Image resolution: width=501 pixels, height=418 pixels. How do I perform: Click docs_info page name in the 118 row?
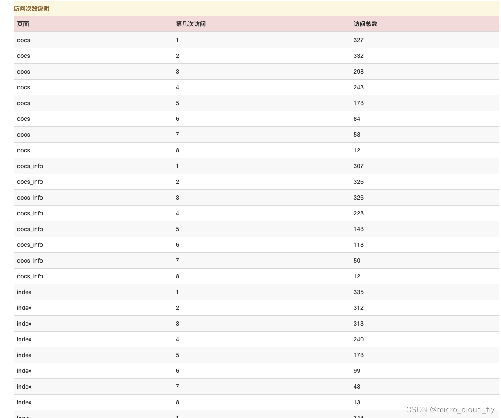[30, 245]
